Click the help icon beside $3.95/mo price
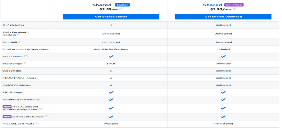 234,9
